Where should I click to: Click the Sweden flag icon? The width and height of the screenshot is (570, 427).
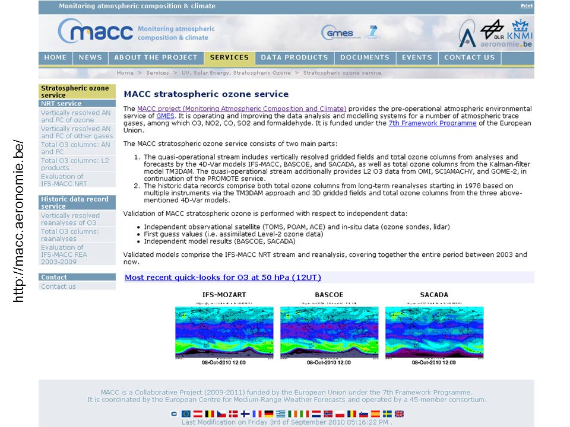click(388, 414)
